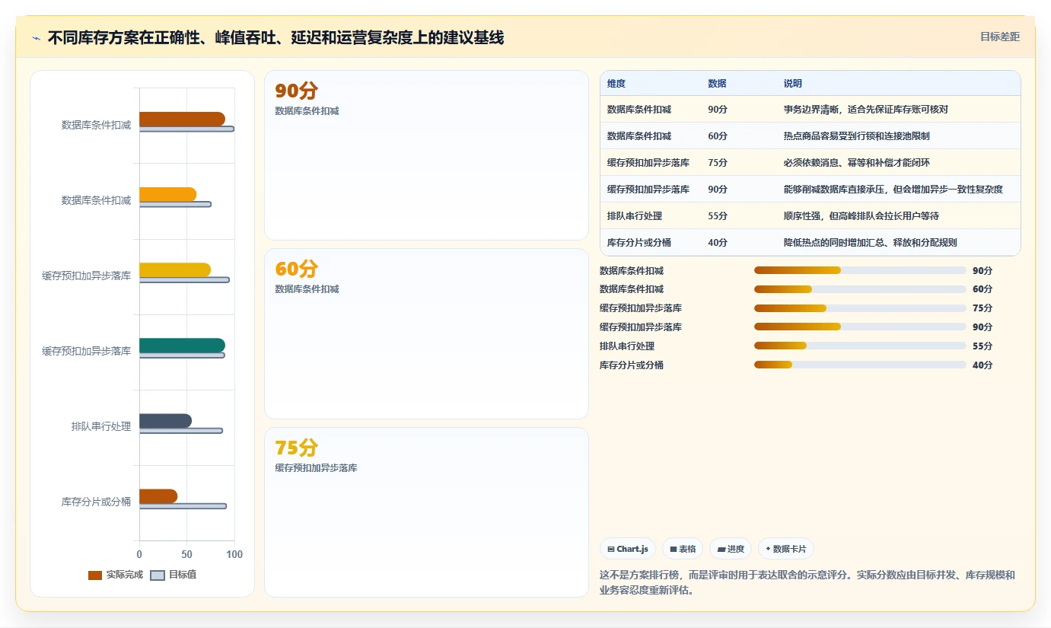Click the teal 缓存预扣加异步落库 chart bar

click(x=182, y=346)
